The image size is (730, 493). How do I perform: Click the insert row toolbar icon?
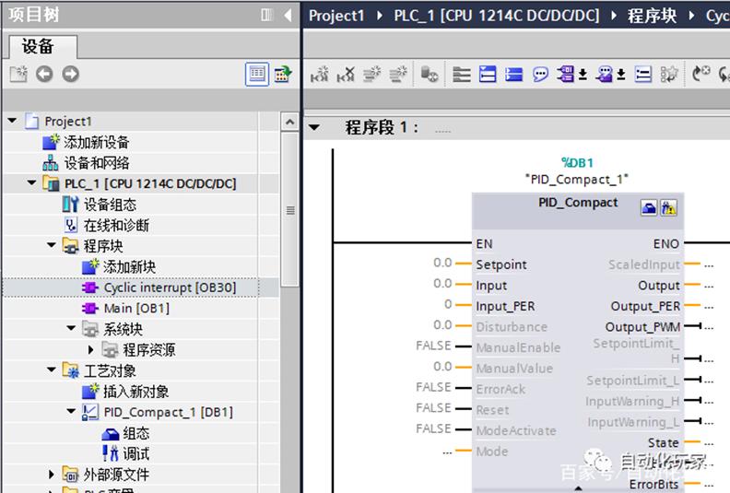pyautogui.click(x=372, y=74)
